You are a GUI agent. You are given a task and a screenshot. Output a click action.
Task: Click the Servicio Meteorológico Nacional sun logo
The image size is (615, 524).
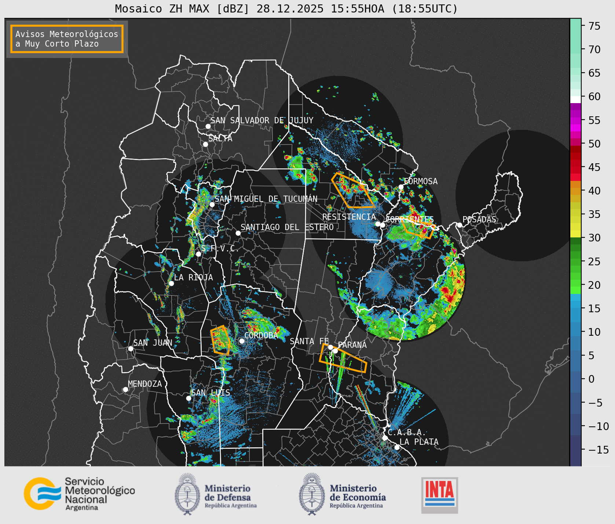(x=43, y=493)
